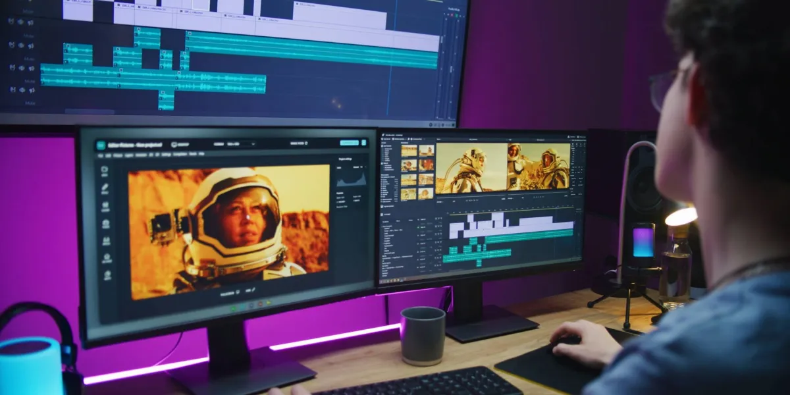Click the small teal square icon beside the teal button
Screen dimensions: 790x395
[364, 142]
